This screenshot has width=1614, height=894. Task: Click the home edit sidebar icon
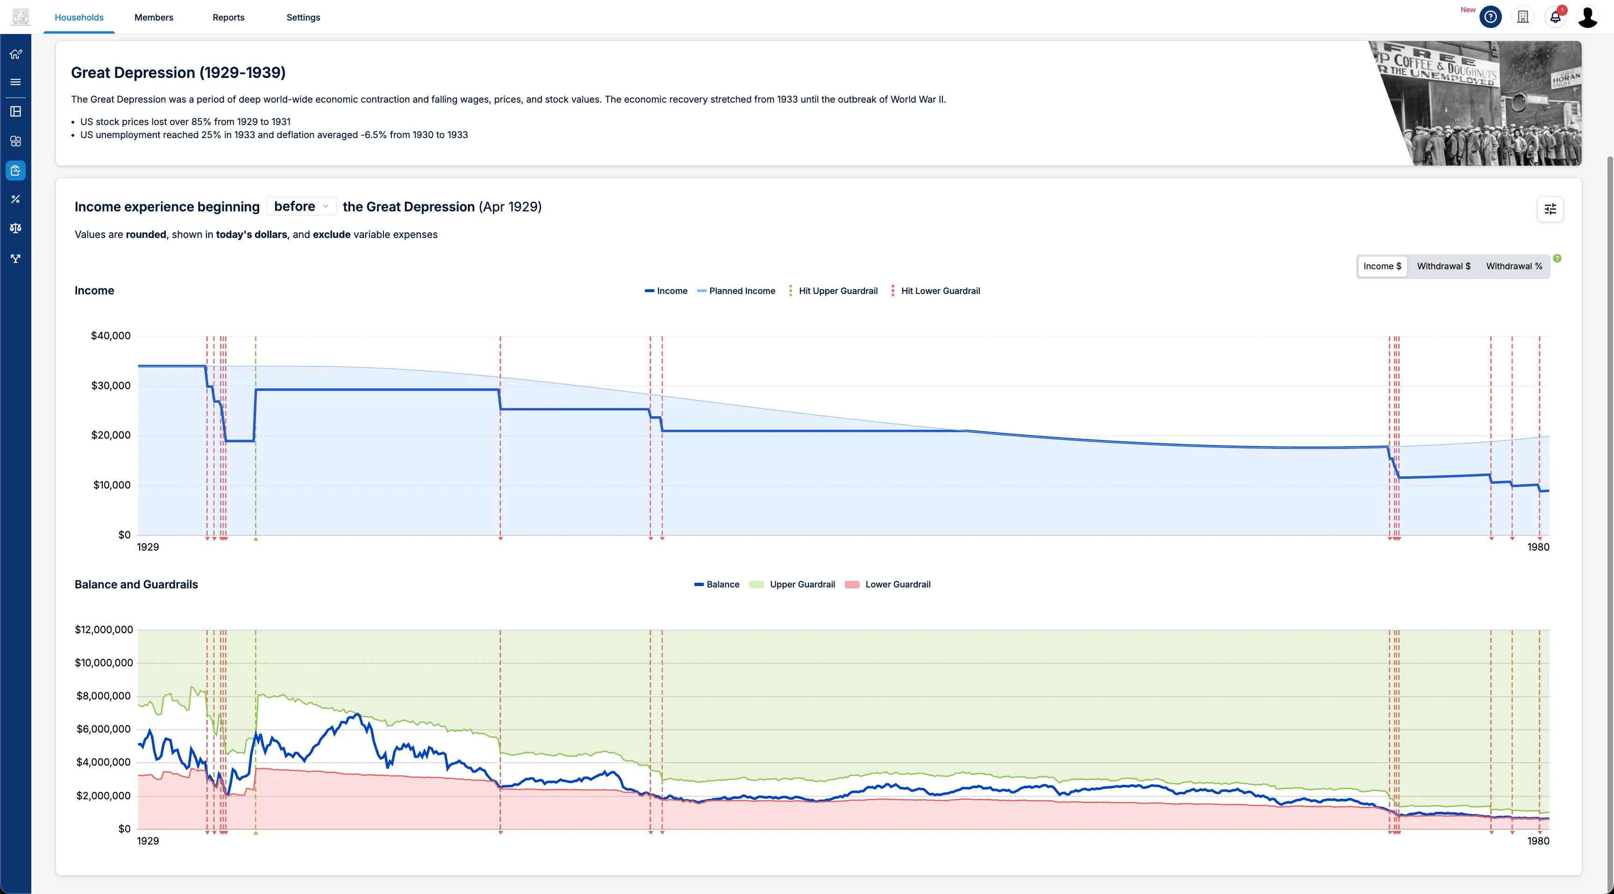click(16, 54)
